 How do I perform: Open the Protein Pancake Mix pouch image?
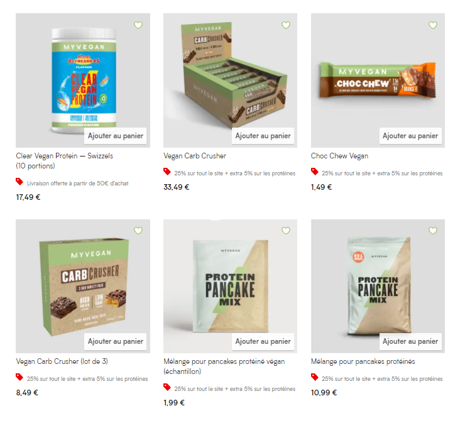coord(378,287)
